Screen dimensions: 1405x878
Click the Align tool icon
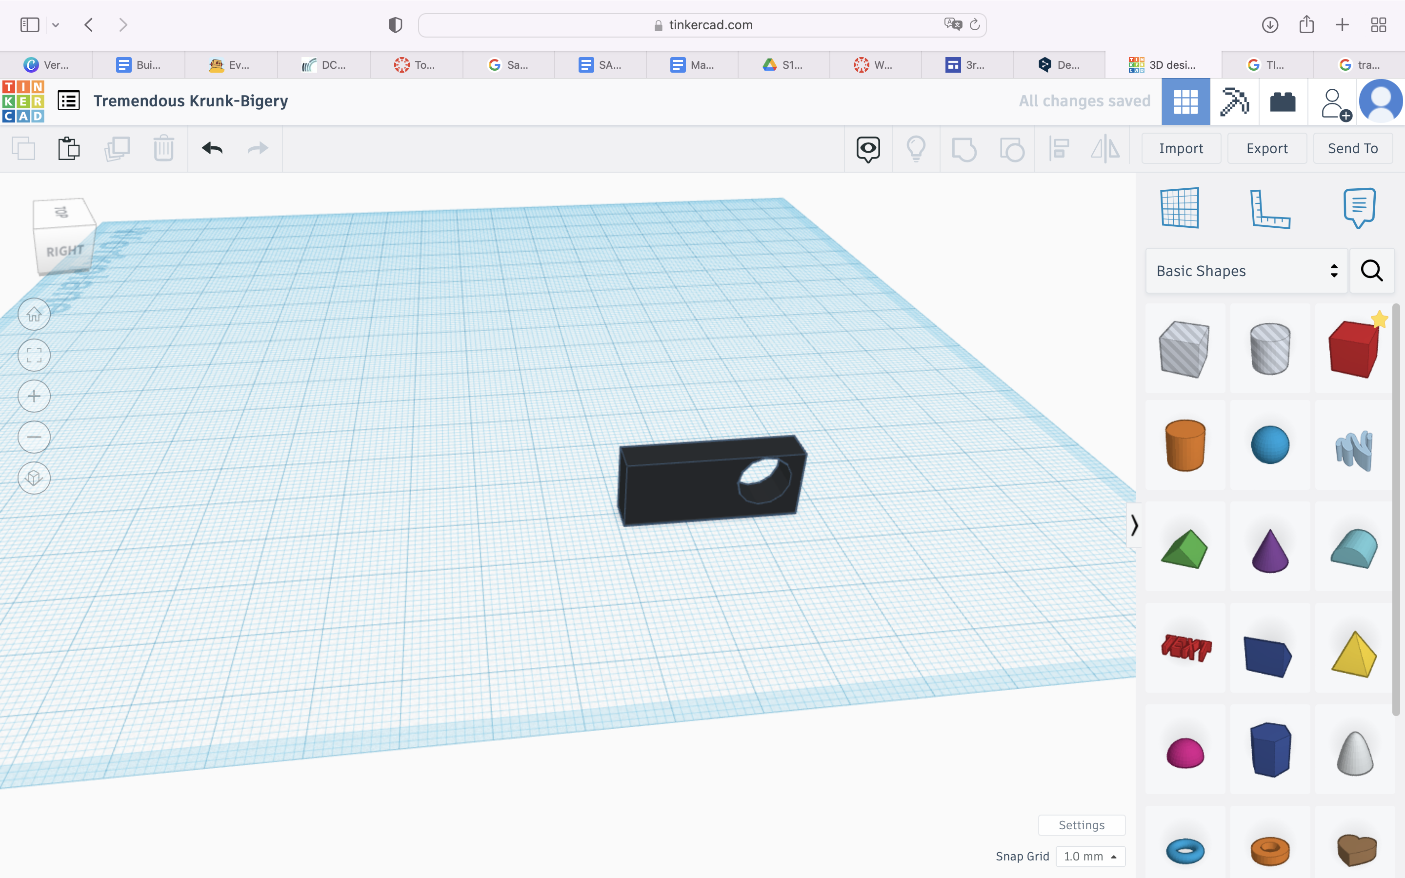1059,149
